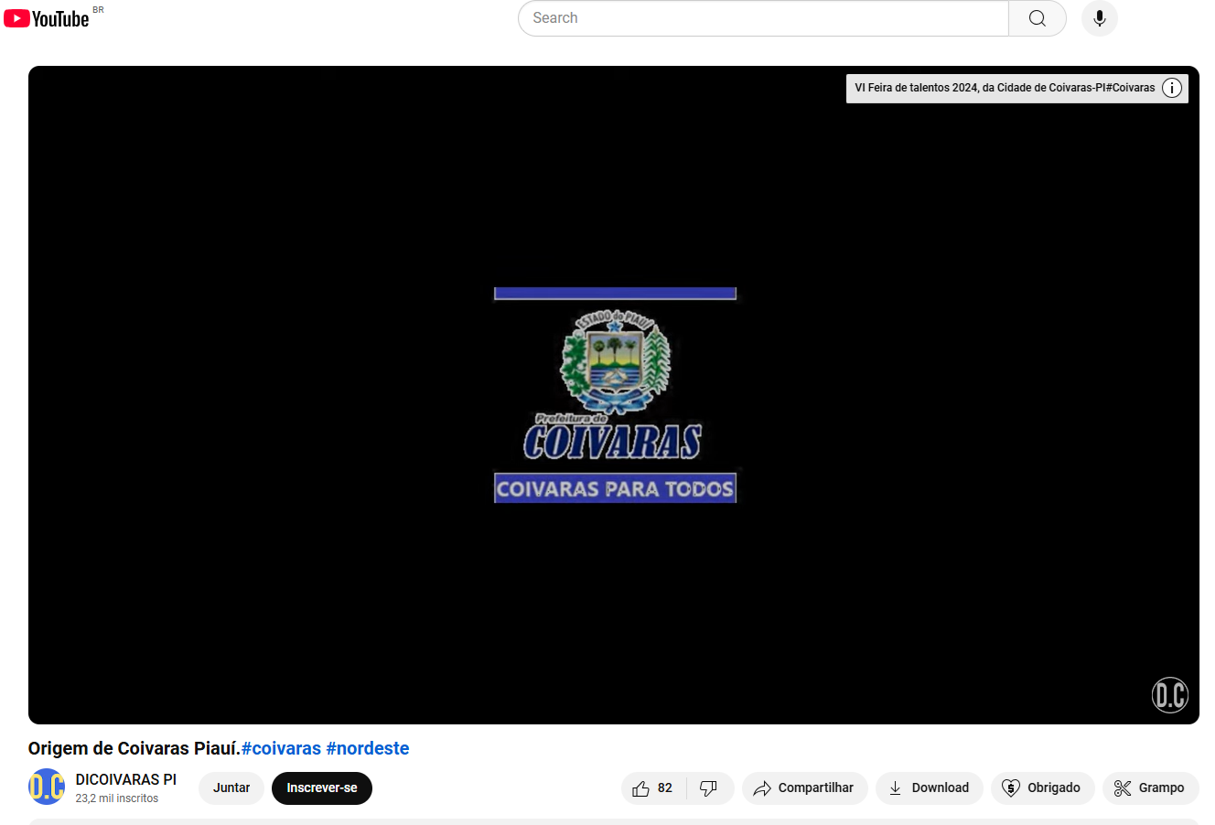The width and height of the screenshot is (1215, 825).
Task: Click the YouTube home logo
Action: 48,18
